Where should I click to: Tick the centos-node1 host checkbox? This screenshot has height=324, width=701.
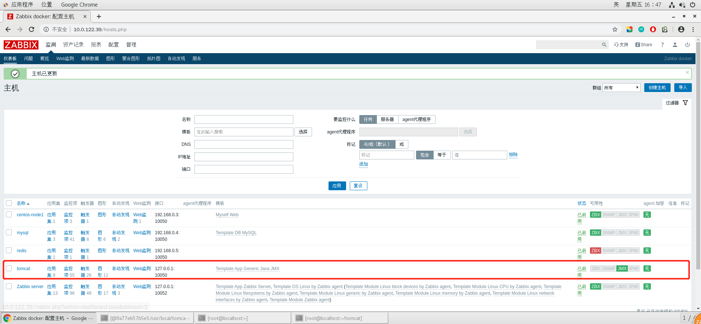click(x=9, y=214)
